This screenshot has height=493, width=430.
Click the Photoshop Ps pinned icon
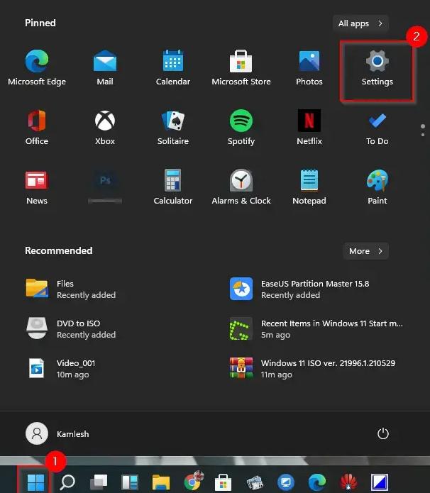[105, 186]
